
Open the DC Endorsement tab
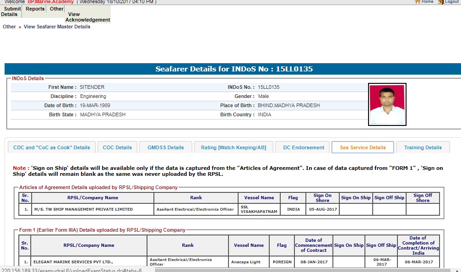pyautogui.click(x=304, y=147)
